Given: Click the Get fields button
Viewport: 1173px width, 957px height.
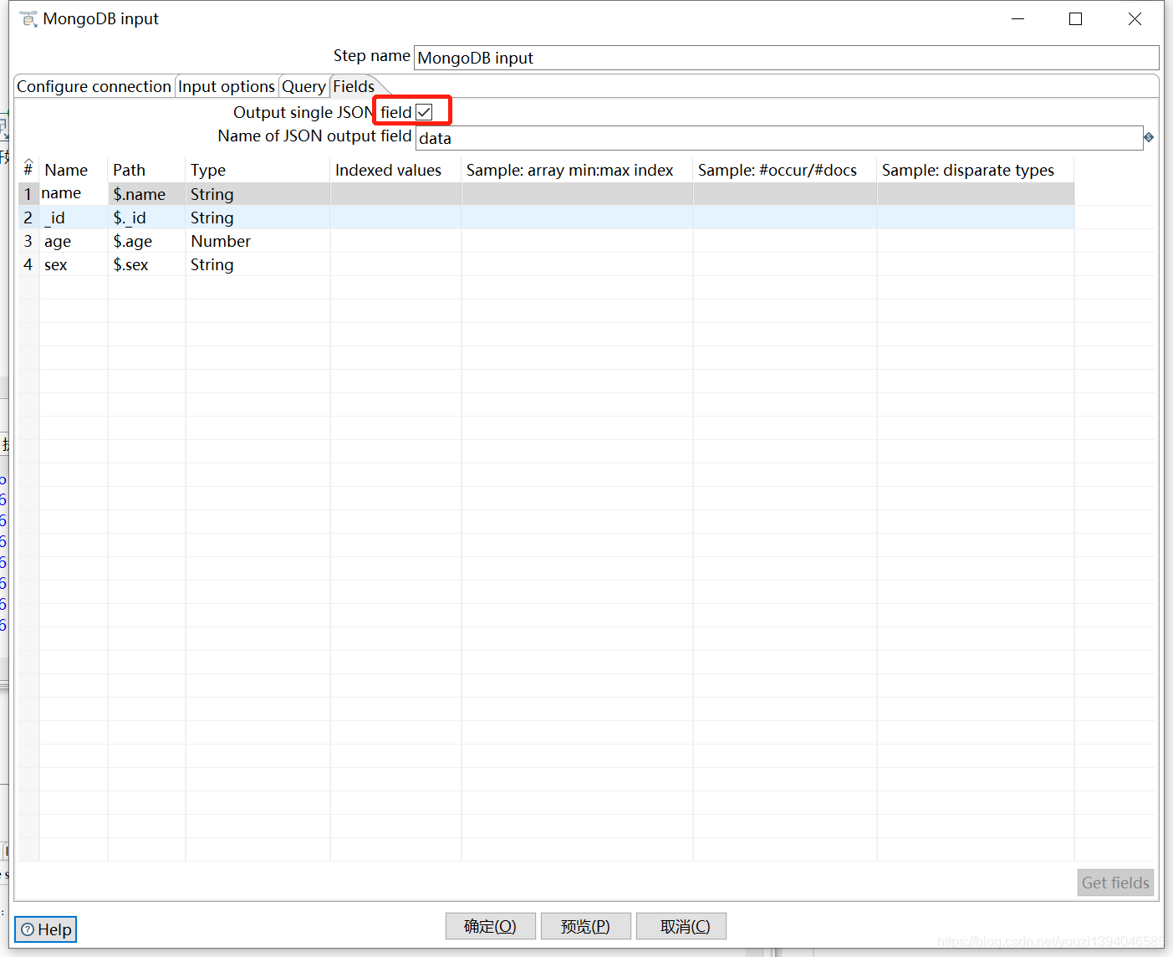Looking at the screenshot, I should [x=1115, y=883].
